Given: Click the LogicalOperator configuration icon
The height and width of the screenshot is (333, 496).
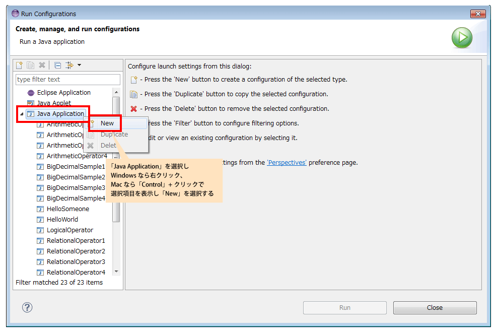Looking at the screenshot, I should pyautogui.click(x=40, y=230).
